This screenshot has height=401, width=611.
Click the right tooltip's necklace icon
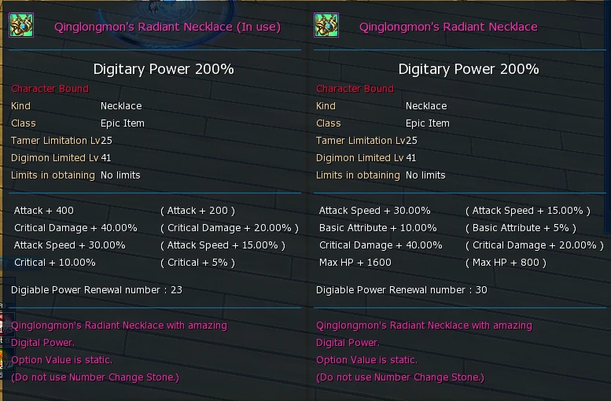326,25
